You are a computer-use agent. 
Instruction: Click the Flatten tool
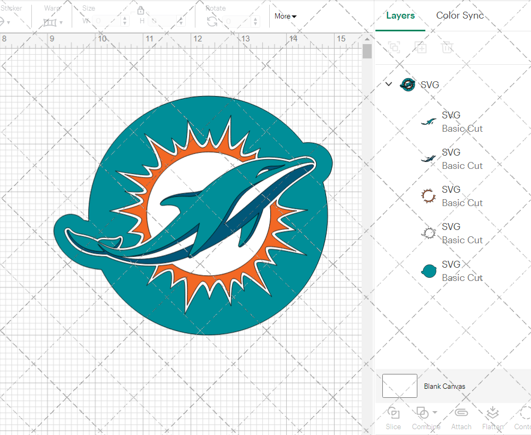(493, 419)
